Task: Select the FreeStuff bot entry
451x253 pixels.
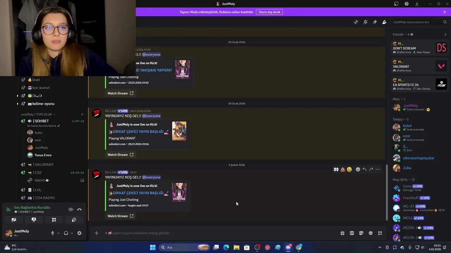Action: (x=420, y=198)
